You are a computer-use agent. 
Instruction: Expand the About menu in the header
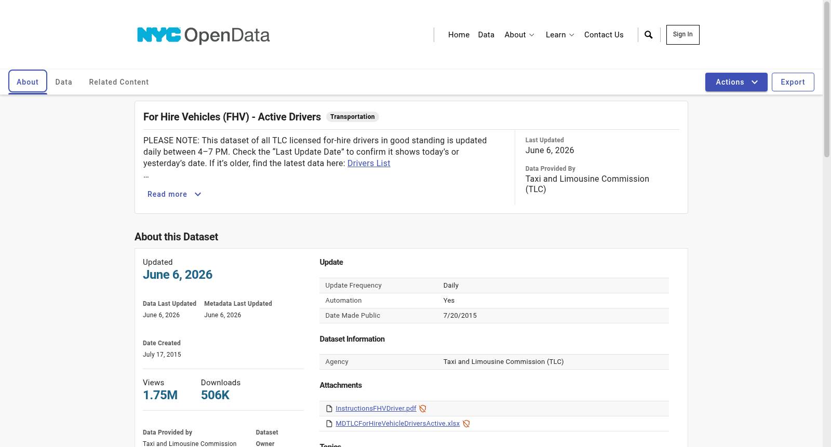point(519,35)
